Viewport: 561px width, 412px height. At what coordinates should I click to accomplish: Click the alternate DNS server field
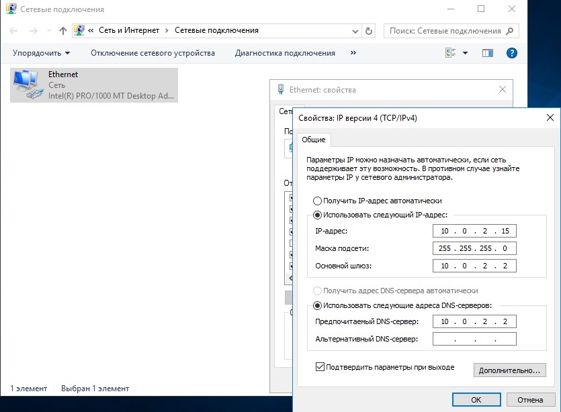(x=474, y=339)
